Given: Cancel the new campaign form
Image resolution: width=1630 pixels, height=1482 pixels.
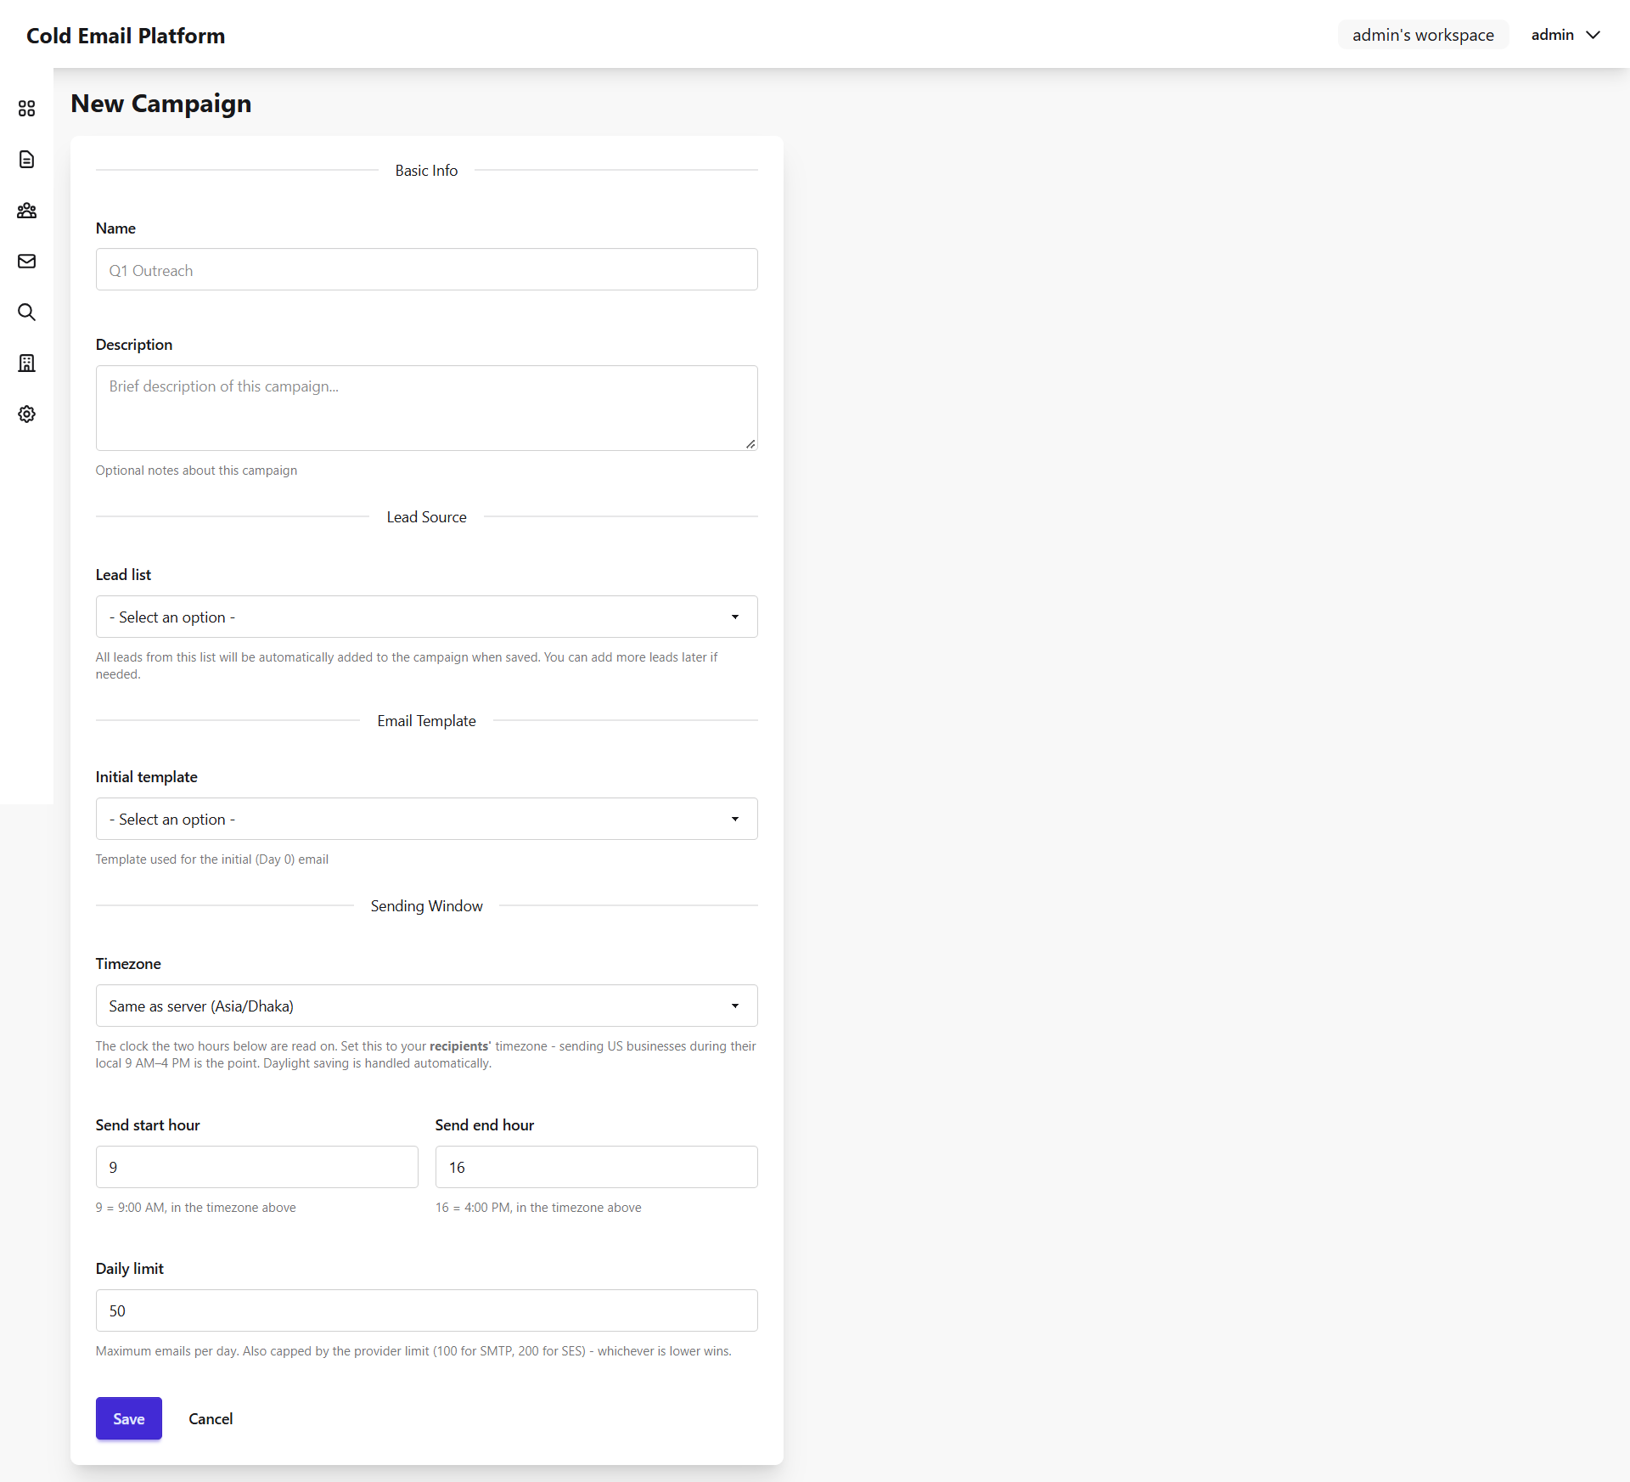Looking at the screenshot, I should pos(211,1418).
